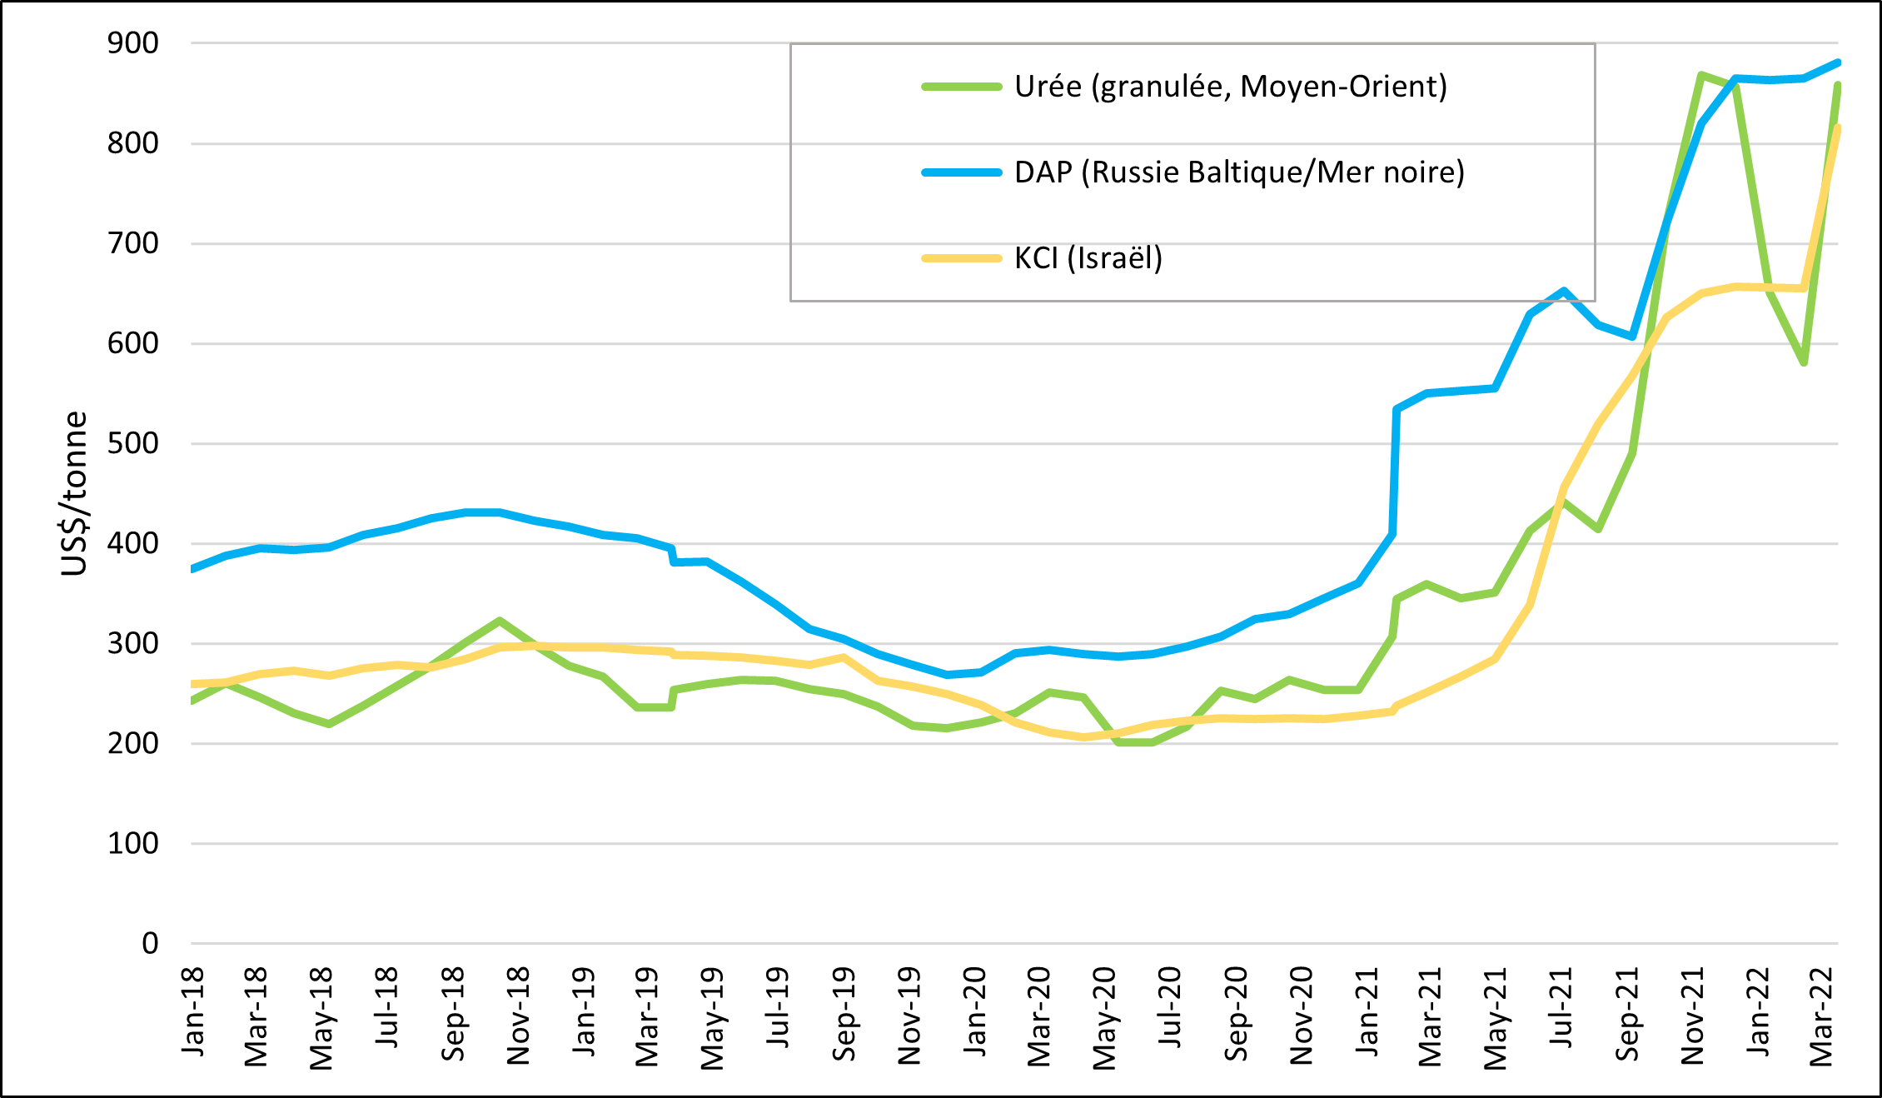The height and width of the screenshot is (1098, 1882).
Task: Select the Urée (granulée, Moyen-Orient) legend label
Action: pyautogui.click(x=1230, y=87)
